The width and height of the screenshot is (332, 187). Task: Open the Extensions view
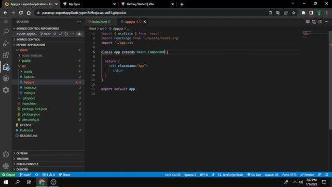pyautogui.click(x=6, y=55)
